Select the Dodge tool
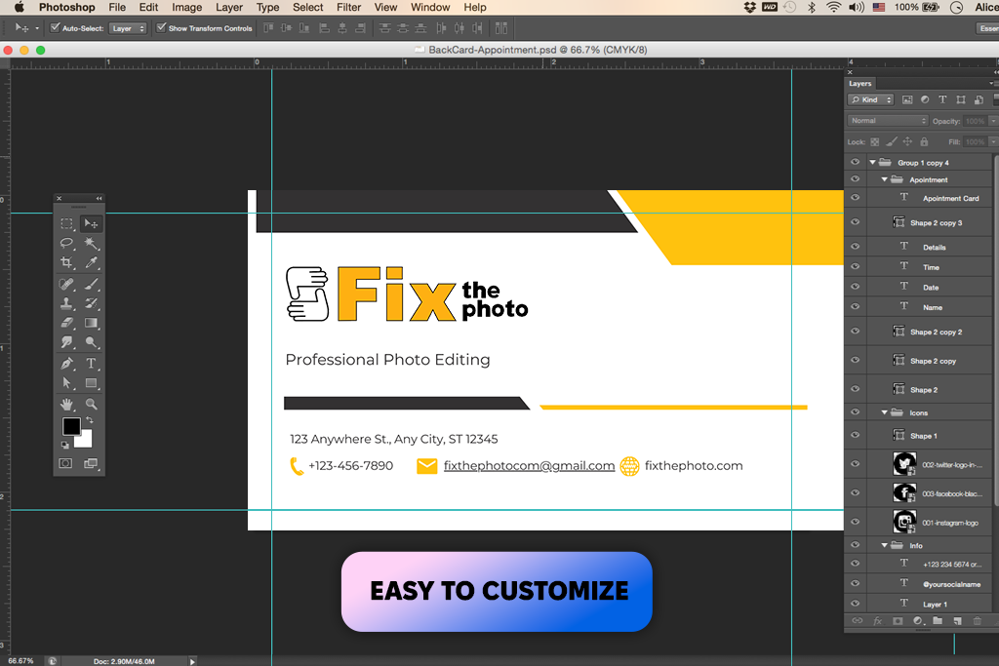Image resolution: width=999 pixels, height=666 pixels. [91, 342]
